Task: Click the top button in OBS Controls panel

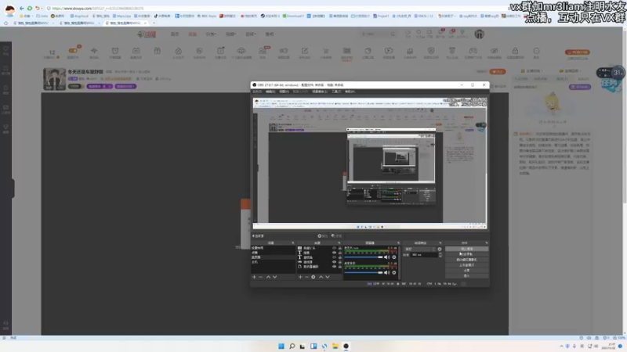Action: coord(466,249)
